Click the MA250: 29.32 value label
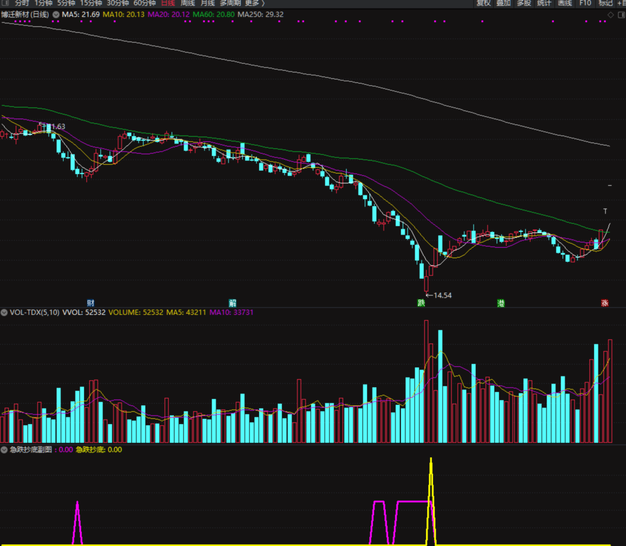Screen dimensions: 626x546 click(x=261, y=15)
